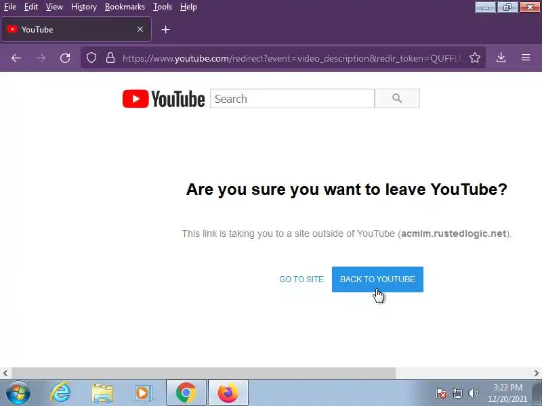The image size is (542, 406).
Task: Click the YouTube search magnifier button
Action: tap(397, 98)
